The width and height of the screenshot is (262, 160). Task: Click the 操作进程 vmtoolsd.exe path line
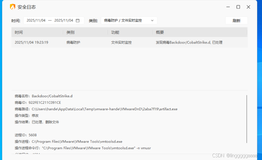click(x=69, y=141)
